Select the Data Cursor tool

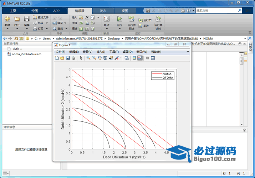[111, 58]
